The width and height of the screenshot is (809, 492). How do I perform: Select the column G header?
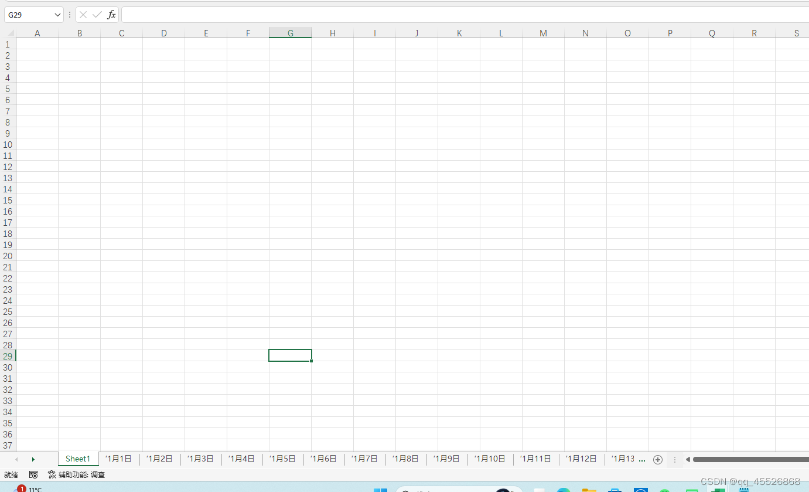pyautogui.click(x=290, y=33)
